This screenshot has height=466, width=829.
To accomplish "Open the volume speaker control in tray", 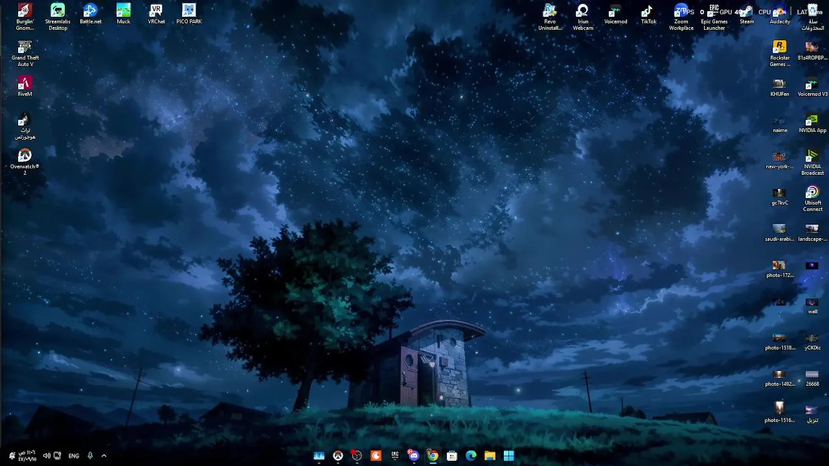I will pos(47,456).
